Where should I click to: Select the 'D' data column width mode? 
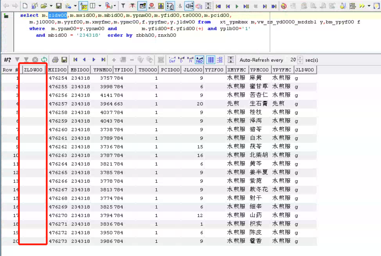(181, 59)
